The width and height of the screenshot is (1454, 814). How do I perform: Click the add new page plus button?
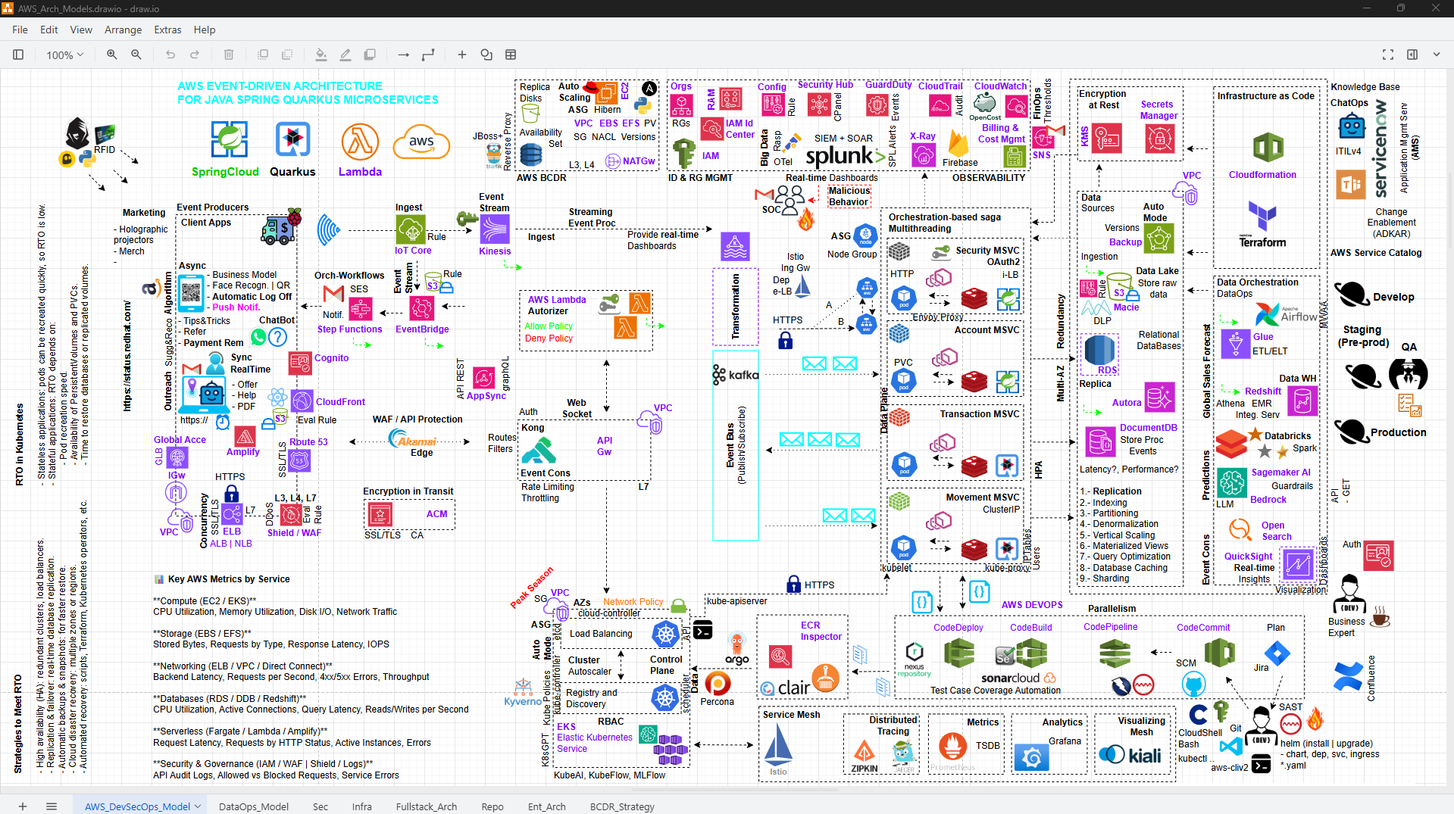pyautogui.click(x=23, y=806)
